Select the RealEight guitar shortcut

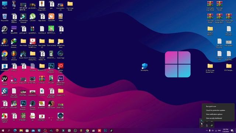tap(14, 80)
